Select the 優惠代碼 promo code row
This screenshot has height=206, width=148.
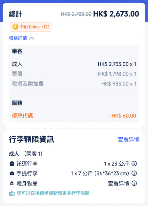[74, 116]
